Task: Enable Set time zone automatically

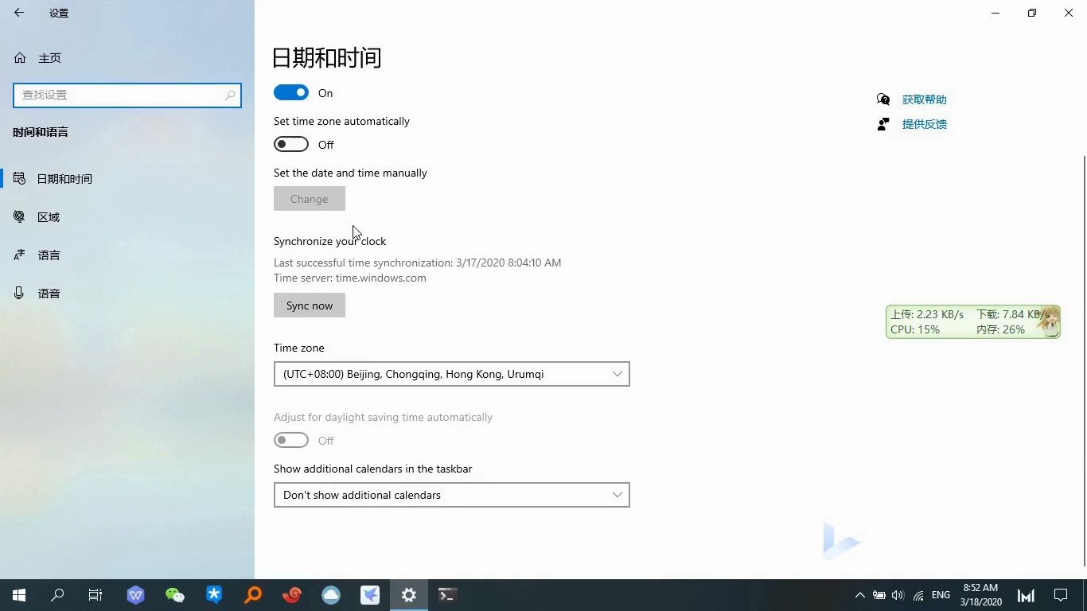Action: click(x=291, y=144)
